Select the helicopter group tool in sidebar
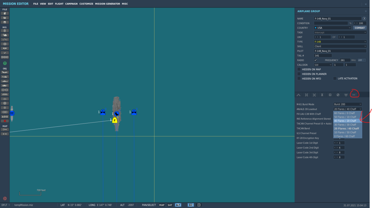 click(5, 77)
